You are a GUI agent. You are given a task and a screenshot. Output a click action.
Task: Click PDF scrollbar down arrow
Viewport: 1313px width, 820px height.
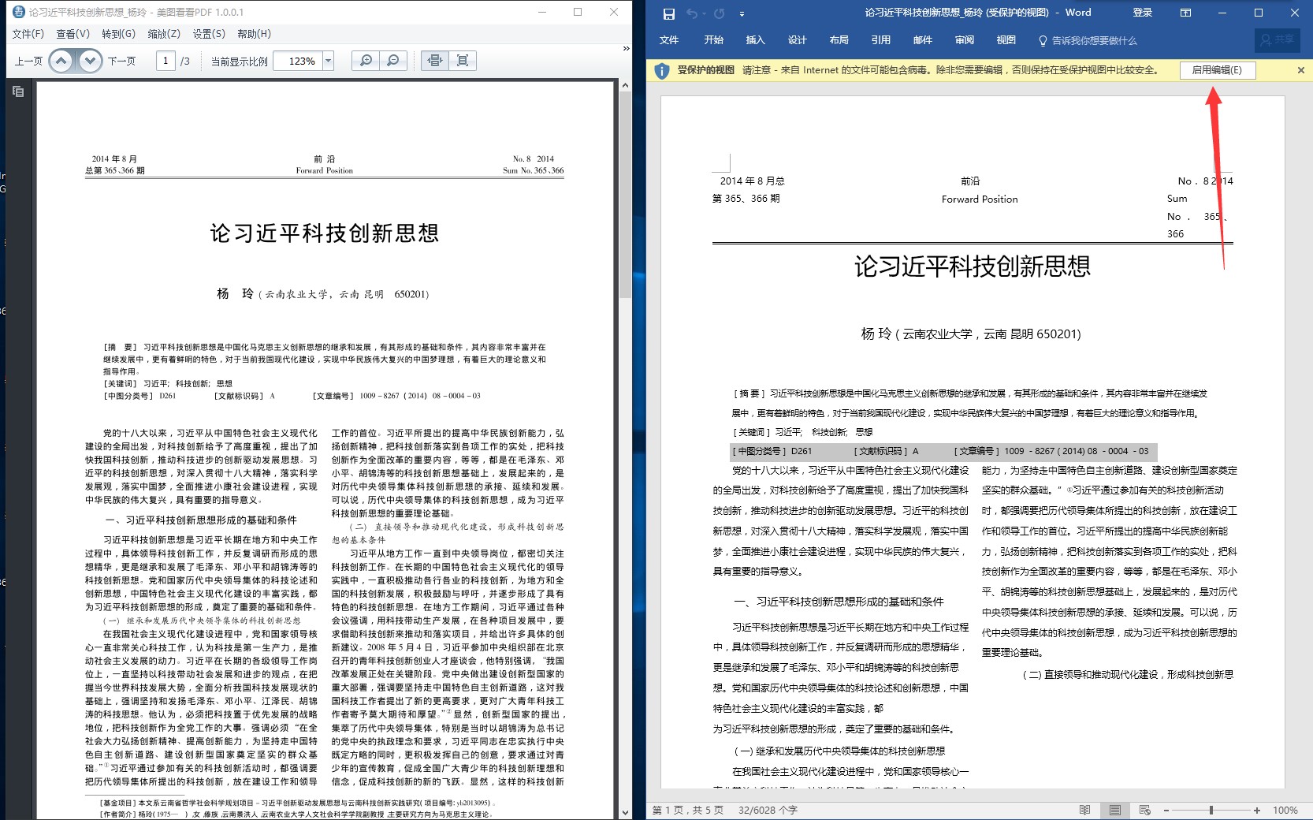click(626, 812)
